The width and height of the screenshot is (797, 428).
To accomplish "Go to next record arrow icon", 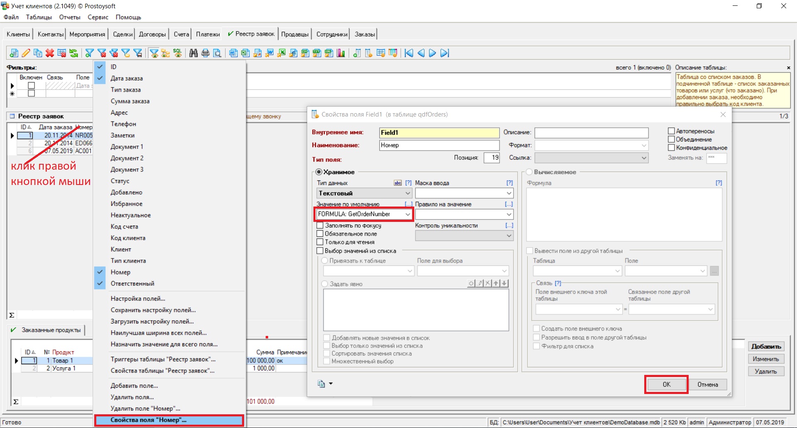I will 433,53.
